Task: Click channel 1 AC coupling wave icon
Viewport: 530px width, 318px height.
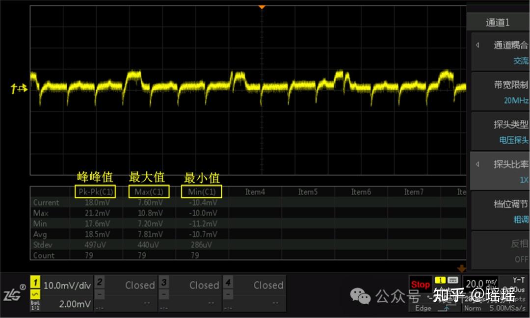Action: tap(35, 294)
